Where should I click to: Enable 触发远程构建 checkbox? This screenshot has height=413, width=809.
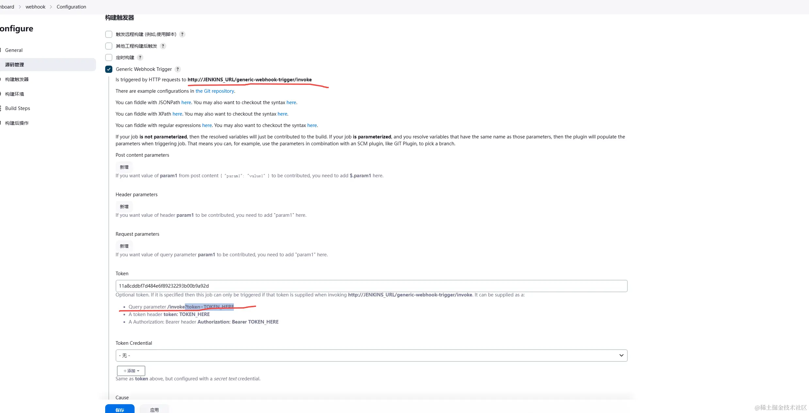tap(109, 34)
